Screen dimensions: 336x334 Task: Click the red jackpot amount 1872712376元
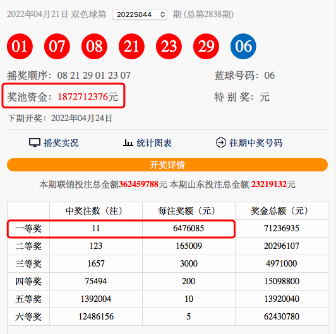[88, 97]
